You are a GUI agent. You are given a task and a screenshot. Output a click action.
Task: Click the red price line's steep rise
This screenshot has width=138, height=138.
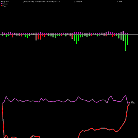click(127, 113)
